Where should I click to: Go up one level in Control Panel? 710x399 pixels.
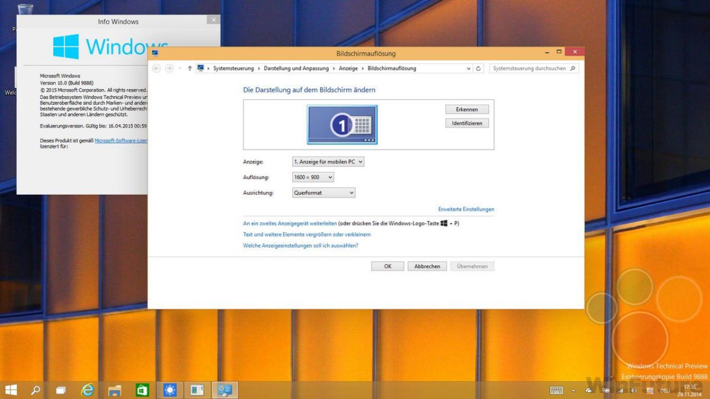(190, 68)
